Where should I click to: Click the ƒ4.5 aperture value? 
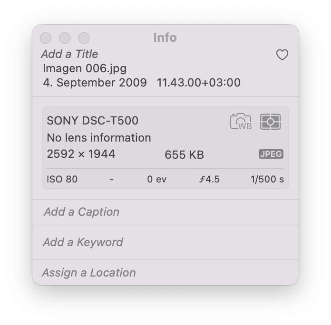point(209,180)
